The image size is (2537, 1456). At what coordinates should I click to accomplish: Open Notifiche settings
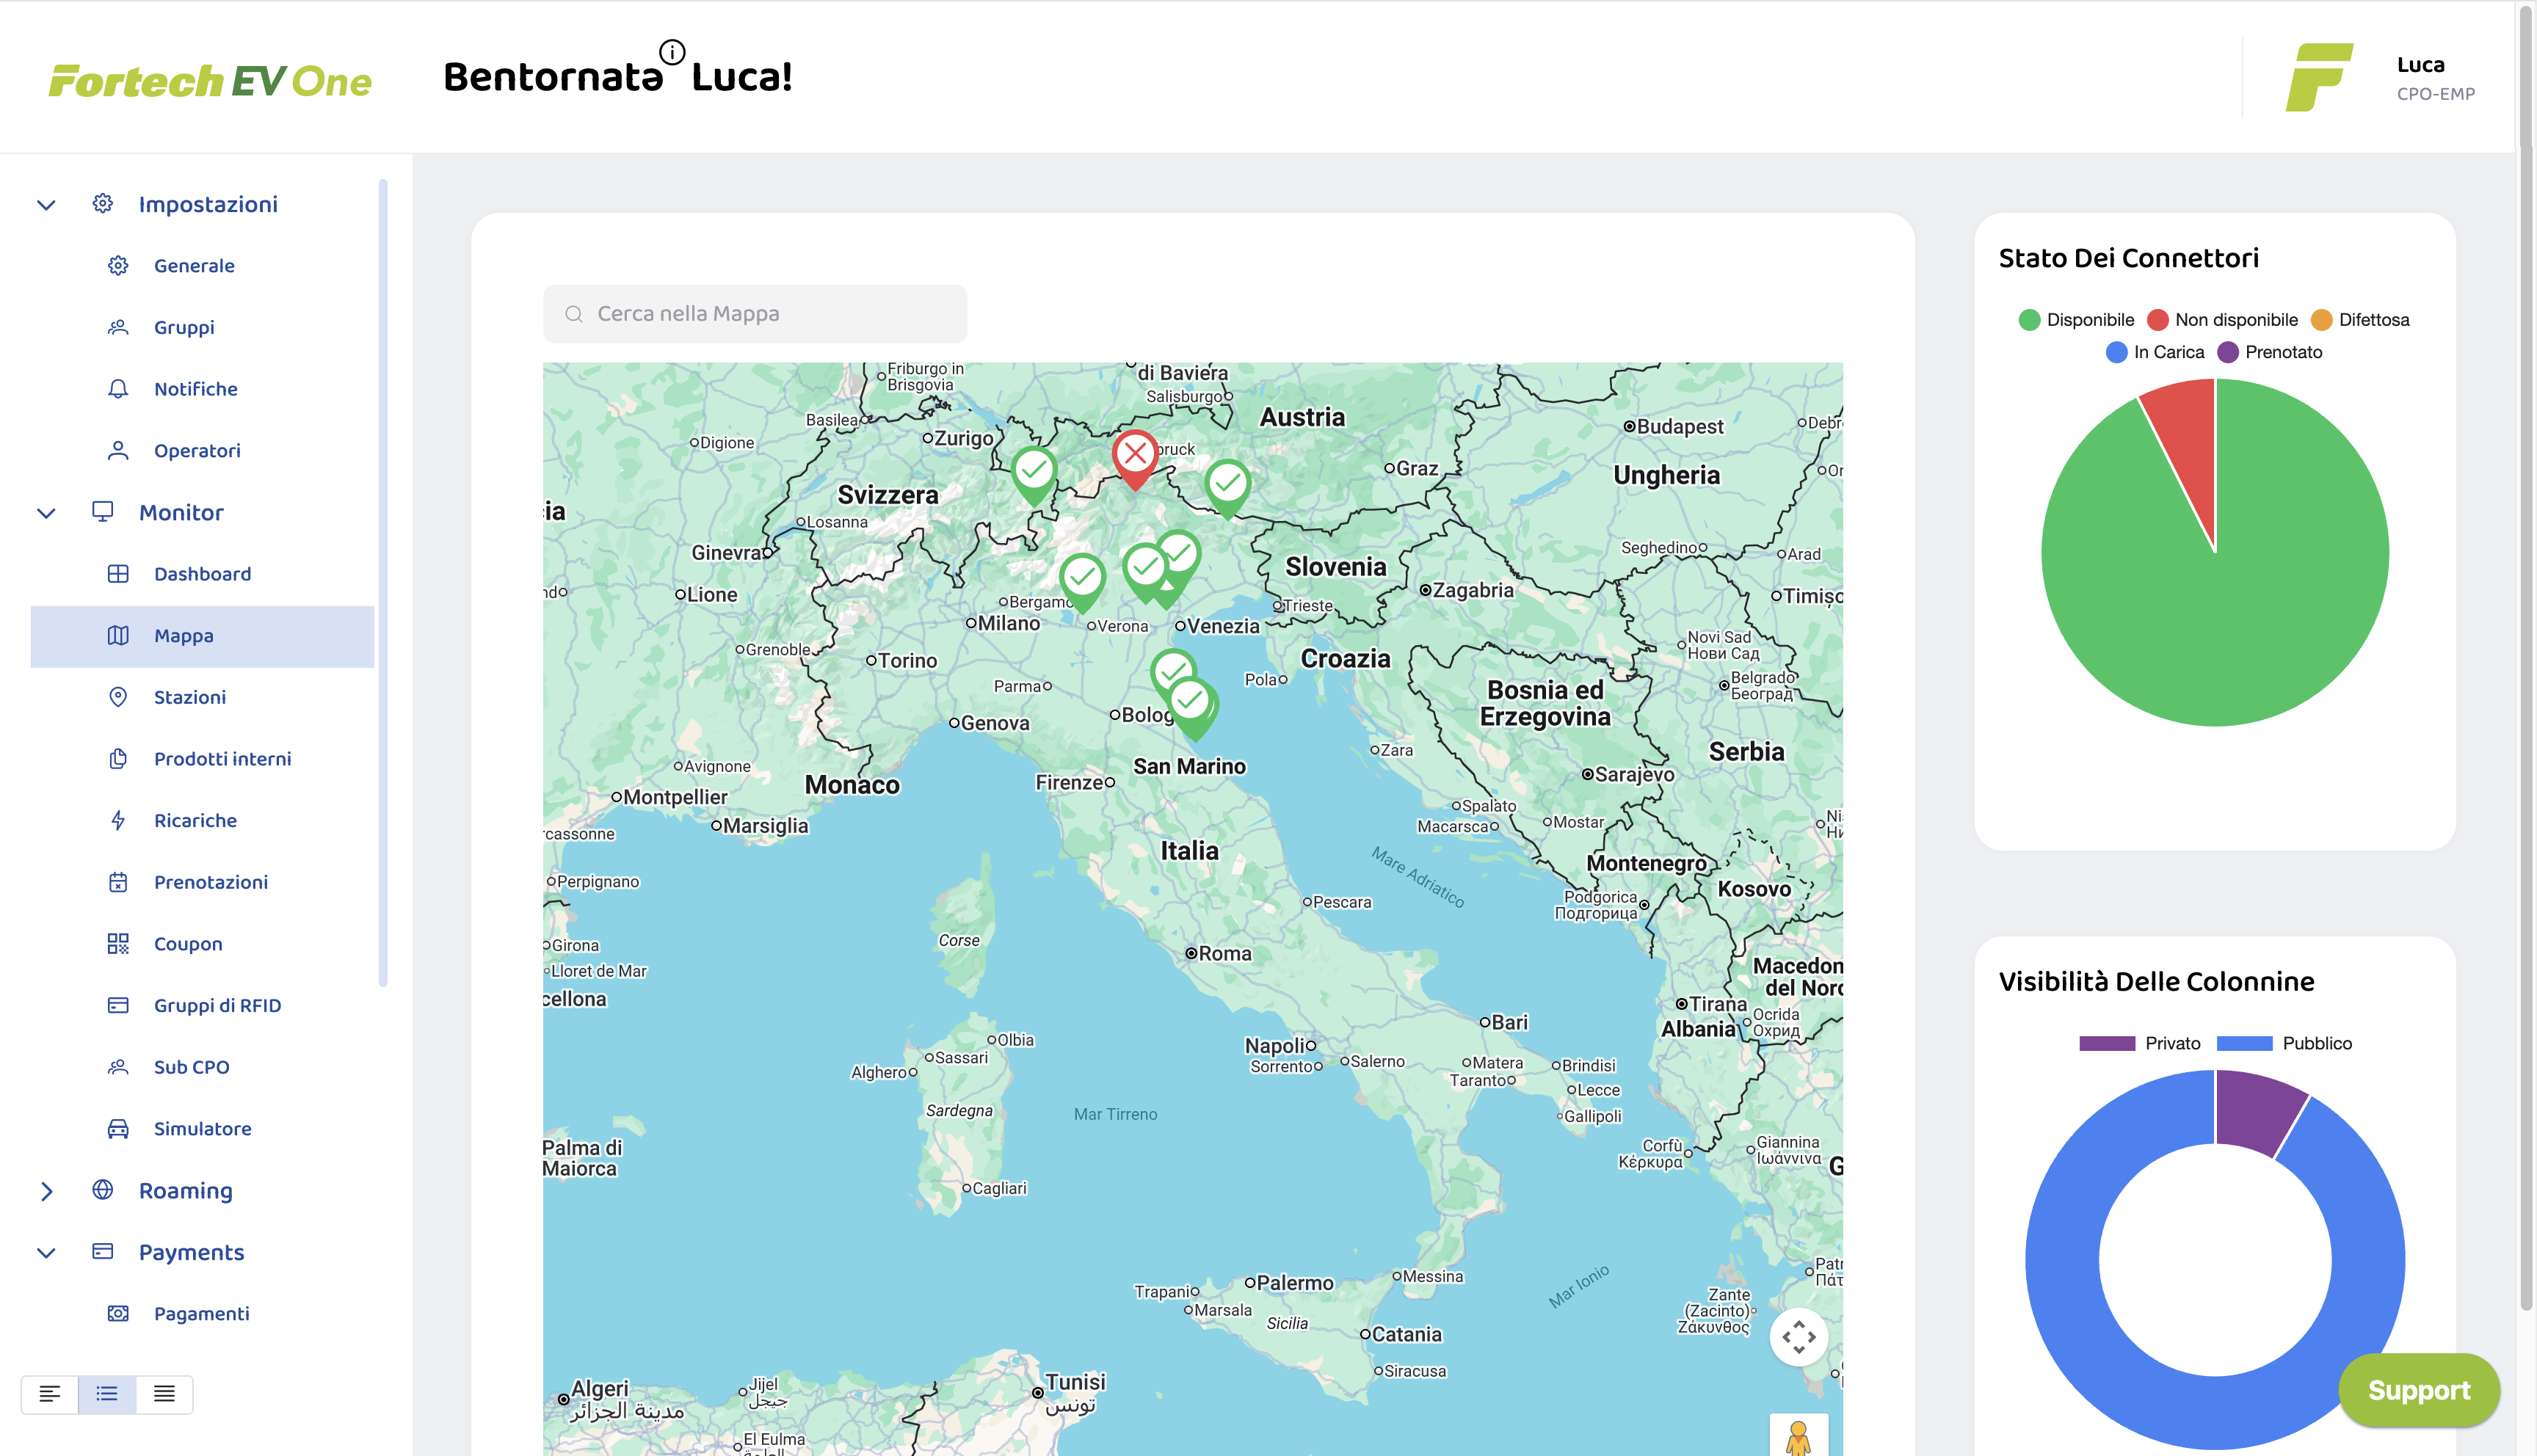[195, 389]
